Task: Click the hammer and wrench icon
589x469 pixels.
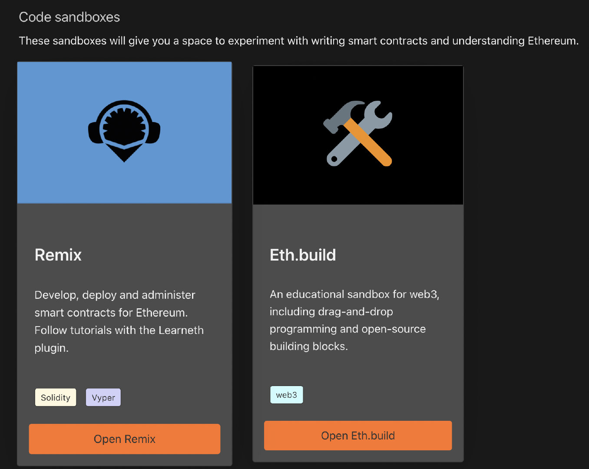Action: coord(358,133)
